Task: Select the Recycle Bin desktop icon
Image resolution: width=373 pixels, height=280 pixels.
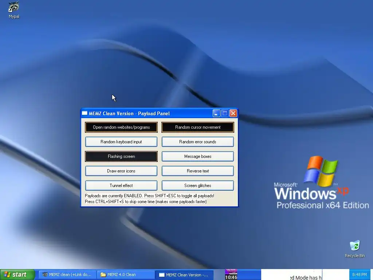Action: 355,249
